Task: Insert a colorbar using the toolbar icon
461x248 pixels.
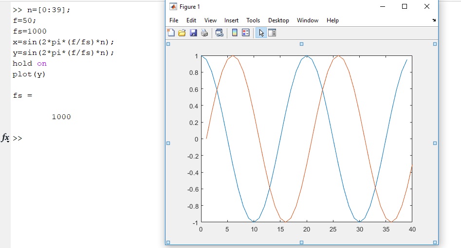Action: pyautogui.click(x=235, y=33)
